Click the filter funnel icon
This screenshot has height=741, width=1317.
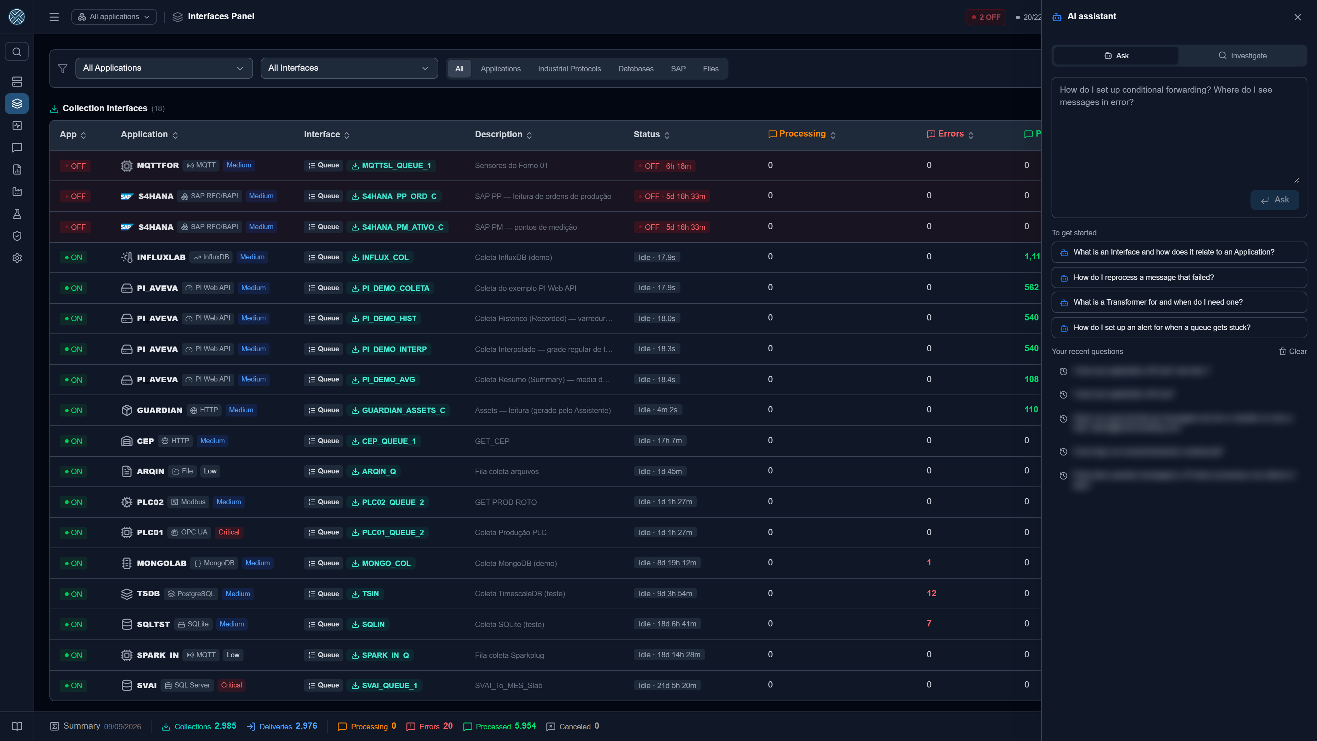(x=63, y=68)
